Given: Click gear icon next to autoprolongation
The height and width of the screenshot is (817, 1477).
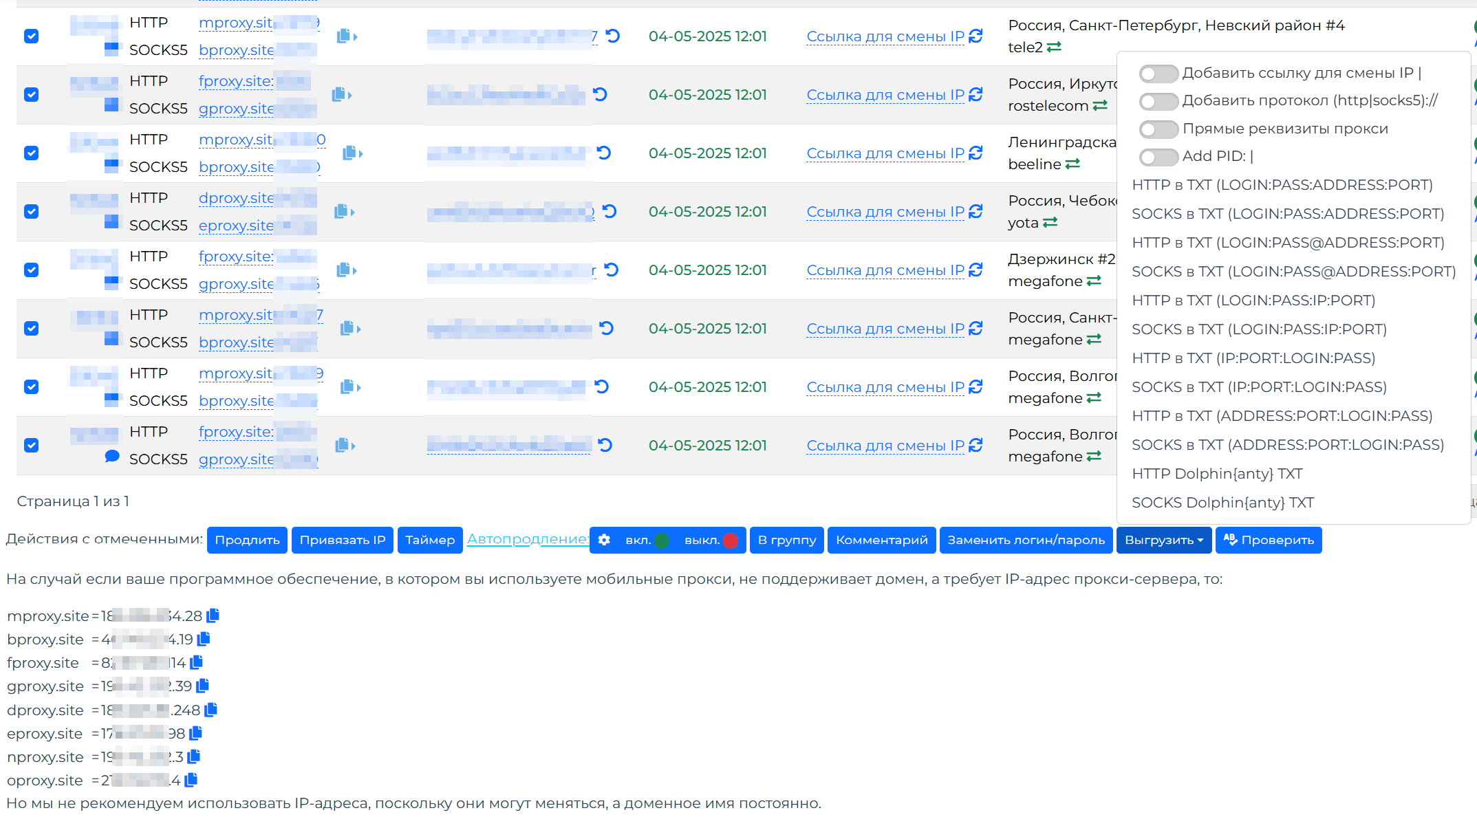Looking at the screenshot, I should [604, 540].
